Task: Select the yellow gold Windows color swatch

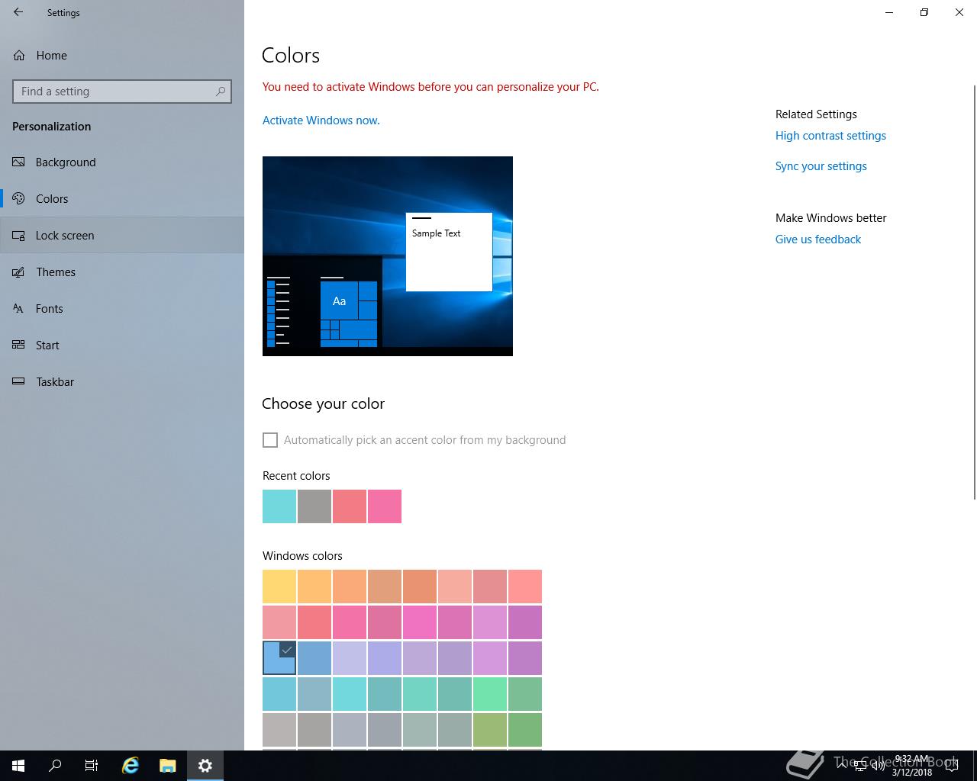Action: [x=279, y=587]
